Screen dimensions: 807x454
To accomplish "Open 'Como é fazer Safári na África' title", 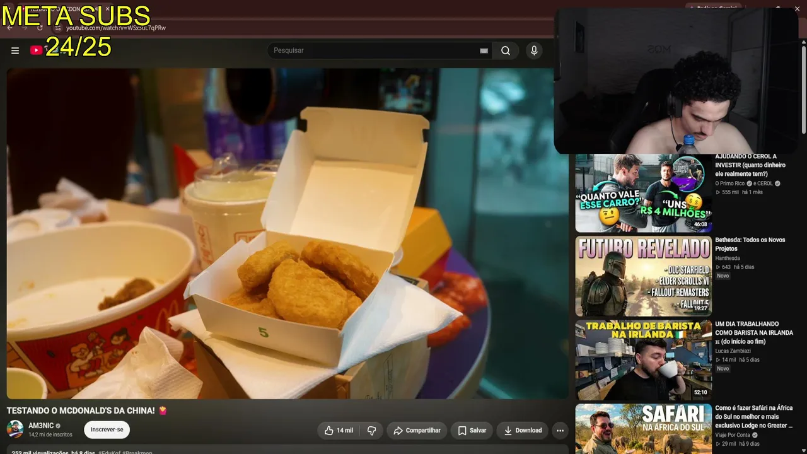I will click(754, 417).
